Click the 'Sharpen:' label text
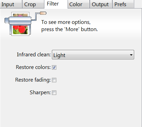Image resolution: width=142 pixels, height=127 pixels. tap(40, 93)
